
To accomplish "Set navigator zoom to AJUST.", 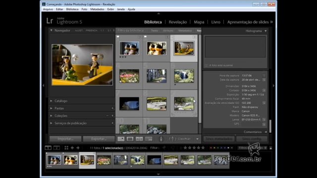I will [x=79, y=31].
